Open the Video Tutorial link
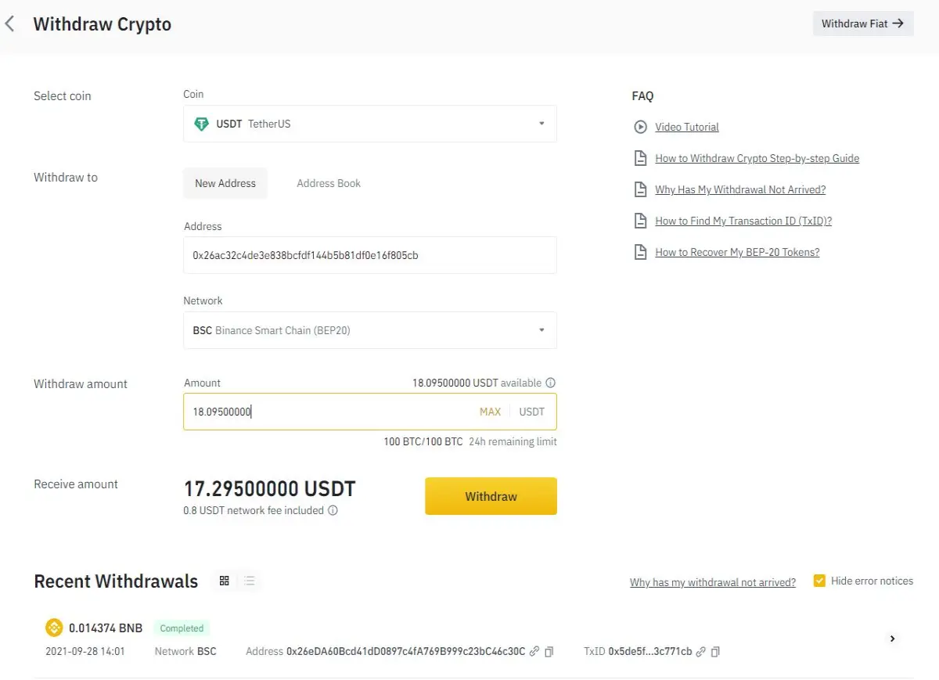939x680 pixels. pyautogui.click(x=687, y=127)
